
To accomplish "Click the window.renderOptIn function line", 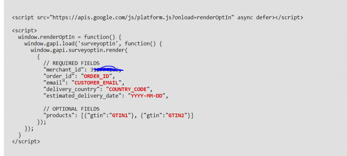I will 70,37.
